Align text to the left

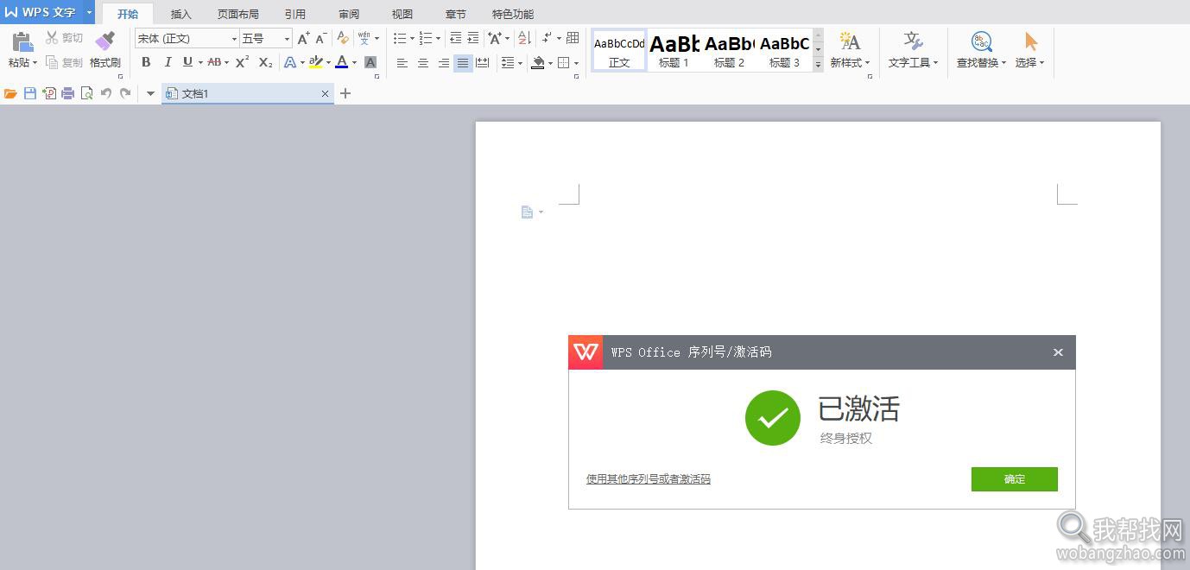(x=402, y=63)
